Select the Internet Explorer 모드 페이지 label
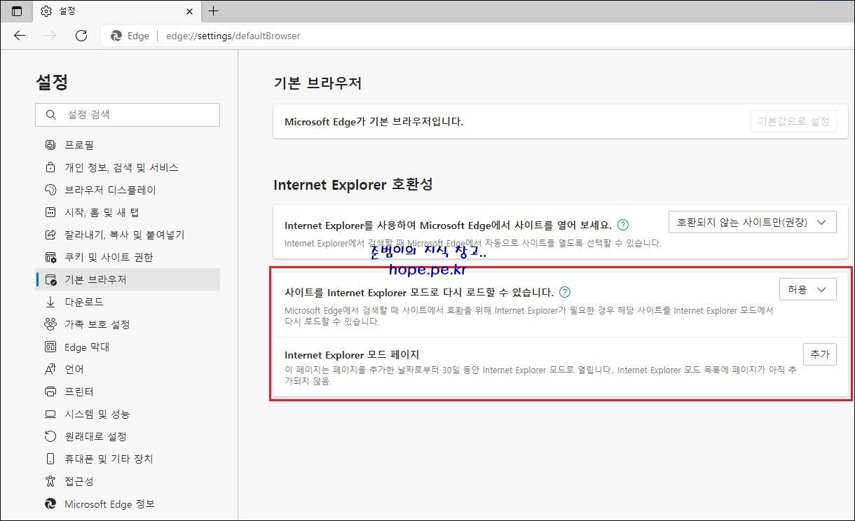 pyautogui.click(x=352, y=355)
